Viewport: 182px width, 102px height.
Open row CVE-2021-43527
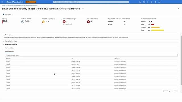coord(91,73)
